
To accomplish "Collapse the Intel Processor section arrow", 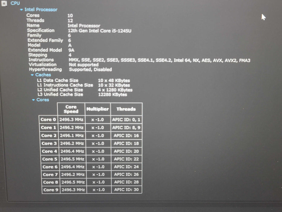I will 21,10.
